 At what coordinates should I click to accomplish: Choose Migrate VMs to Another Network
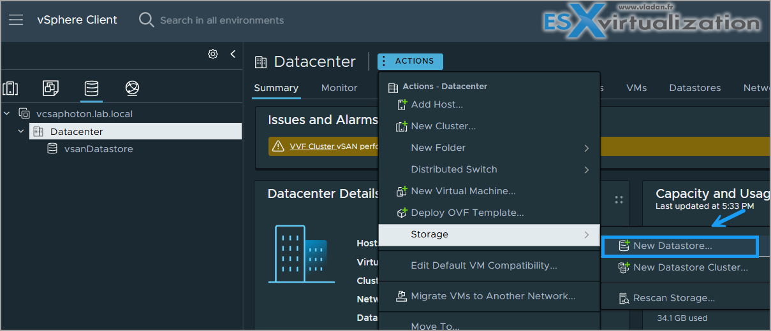pyautogui.click(x=489, y=296)
